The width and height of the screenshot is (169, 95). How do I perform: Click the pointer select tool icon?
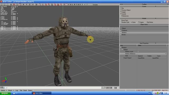[x=8, y=4]
